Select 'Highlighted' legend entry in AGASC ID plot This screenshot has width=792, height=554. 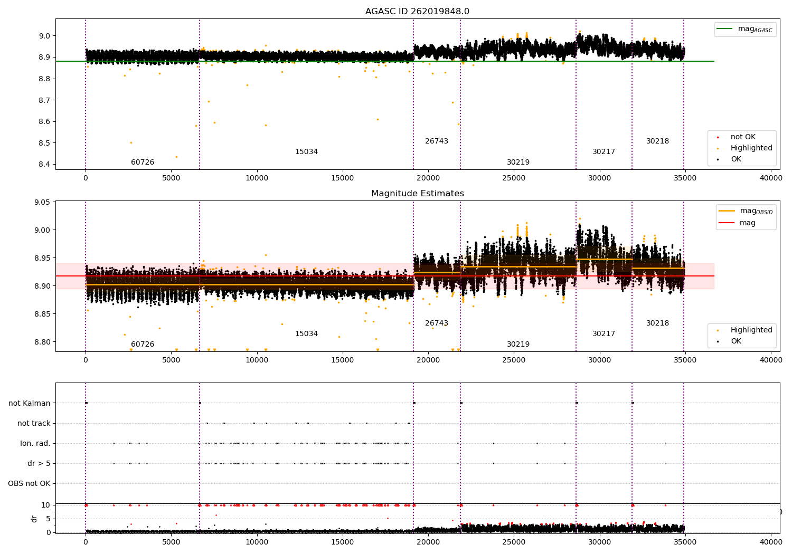751,148
